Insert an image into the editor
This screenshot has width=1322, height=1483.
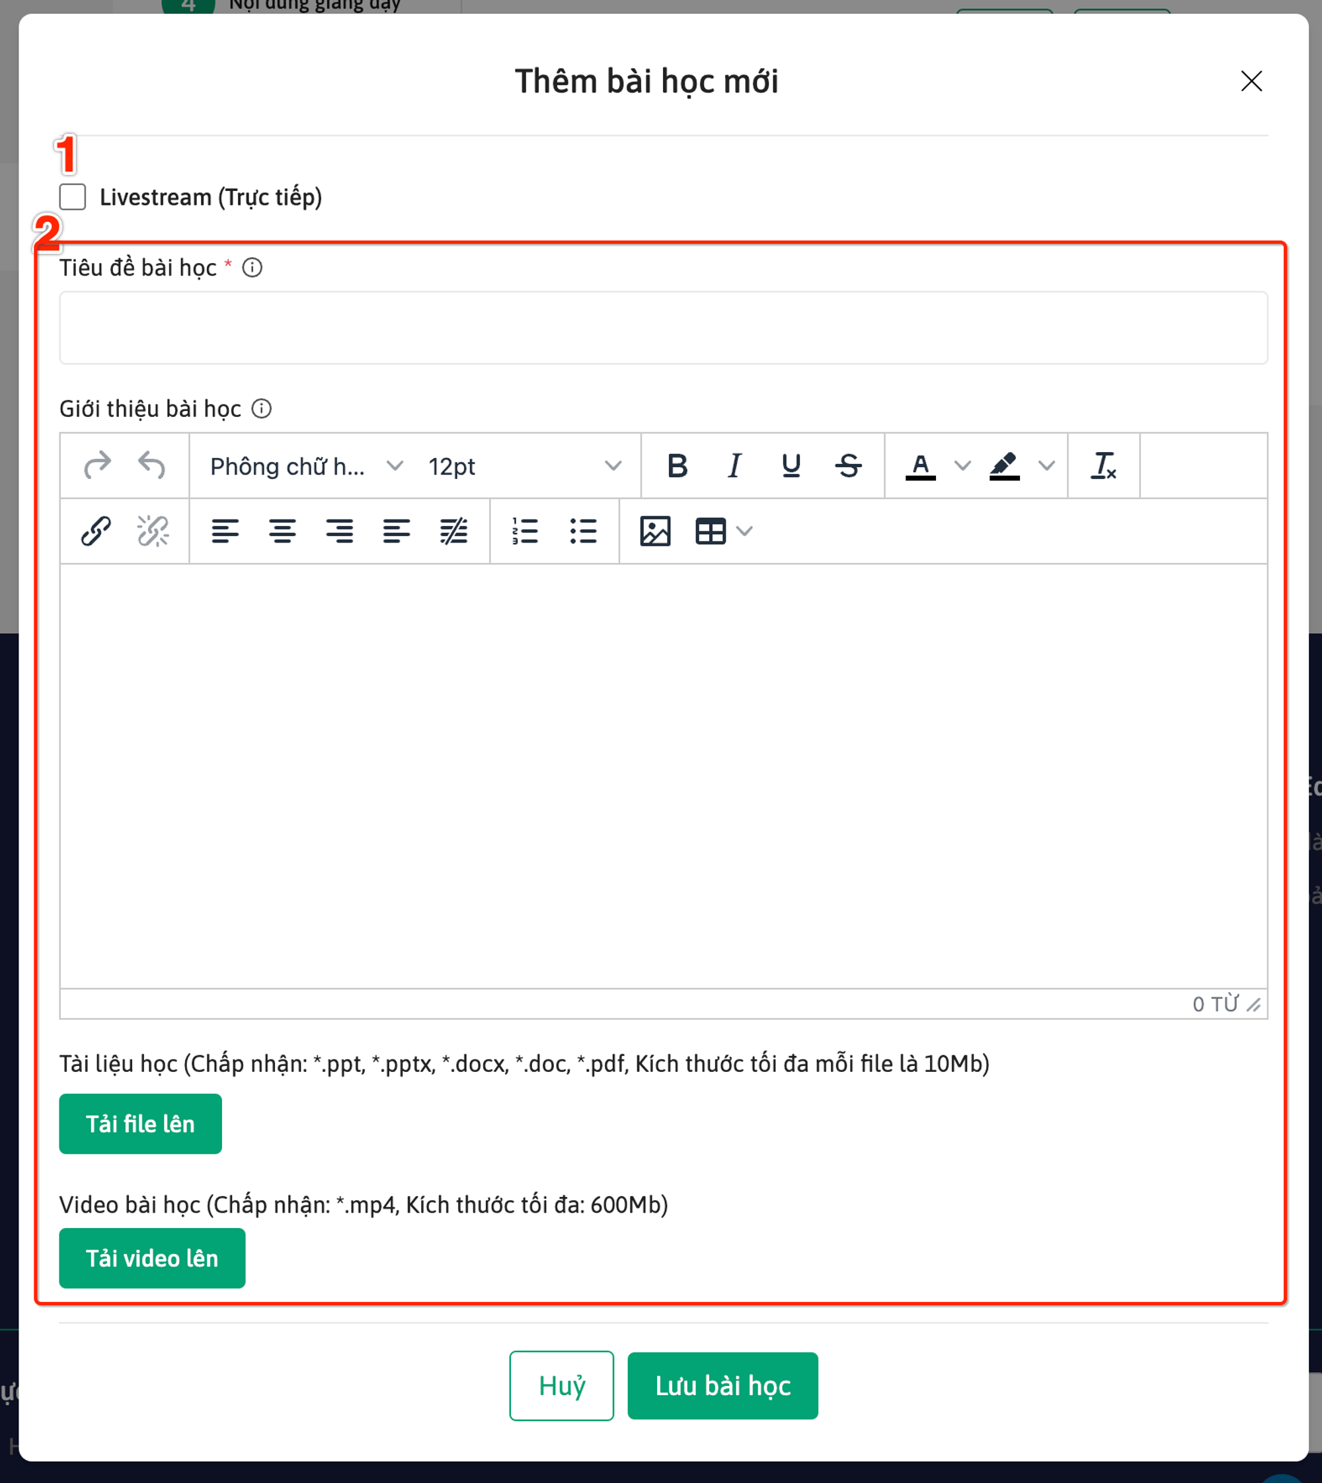654,531
